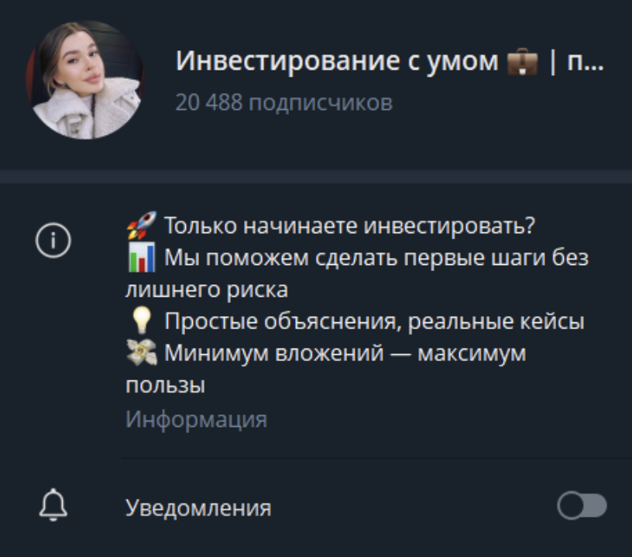
Task: Click the text Простые объяснения, реальные кейсы
Action: pos(374,321)
